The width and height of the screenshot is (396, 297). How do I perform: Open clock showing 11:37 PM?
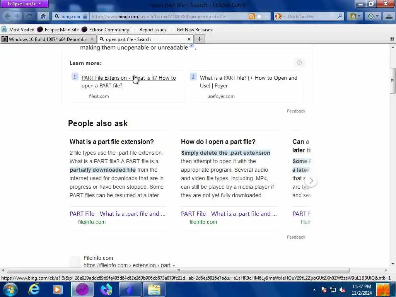[362, 290]
